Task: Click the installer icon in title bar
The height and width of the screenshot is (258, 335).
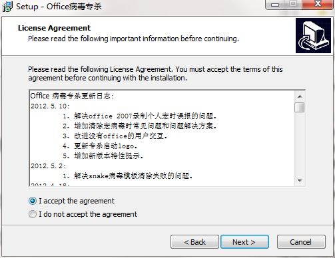Action: 7,7
